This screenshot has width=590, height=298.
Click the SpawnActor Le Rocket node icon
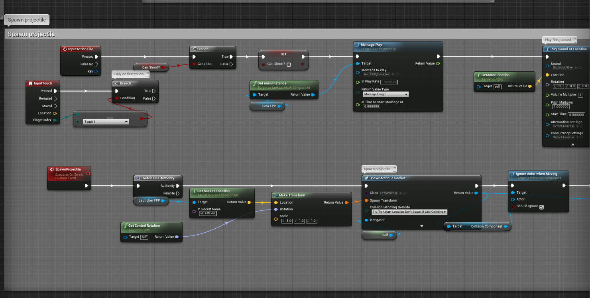pyautogui.click(x=366, y=178)
